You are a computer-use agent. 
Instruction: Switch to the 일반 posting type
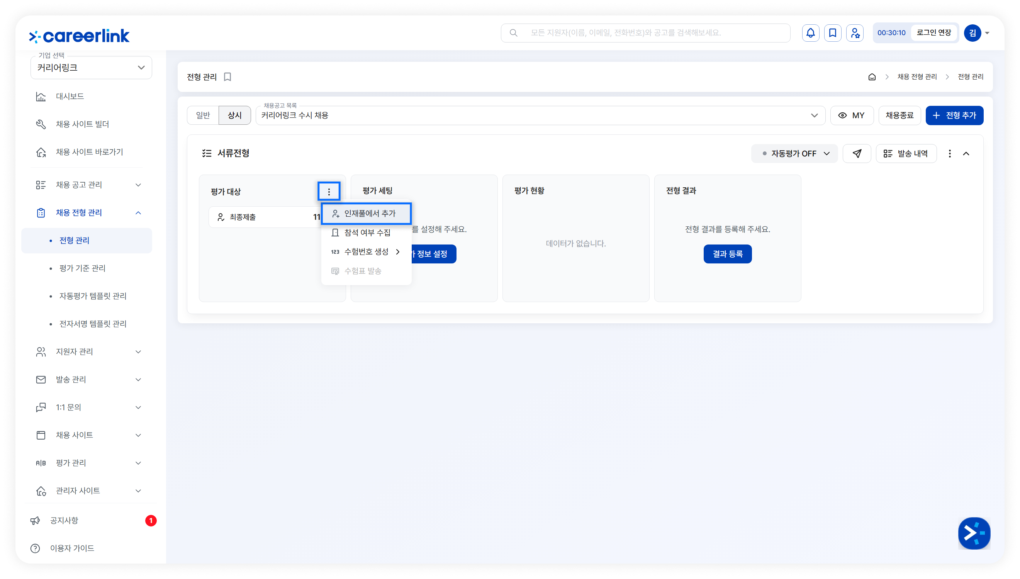tap(203, 115)
